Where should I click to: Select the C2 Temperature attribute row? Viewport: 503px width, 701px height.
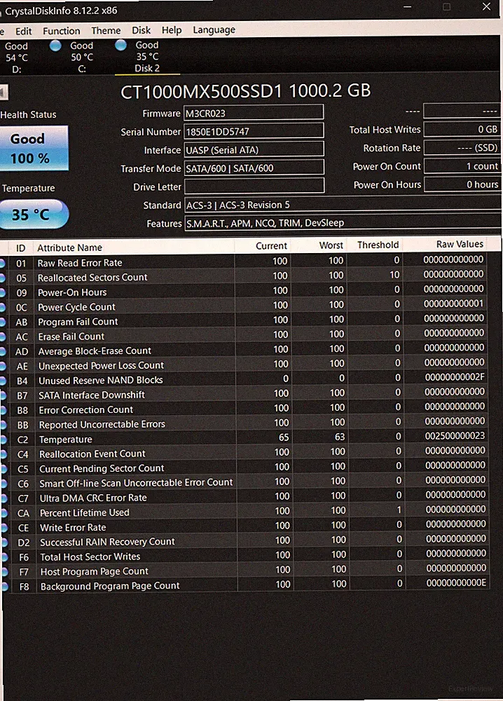tap(244, 438)
